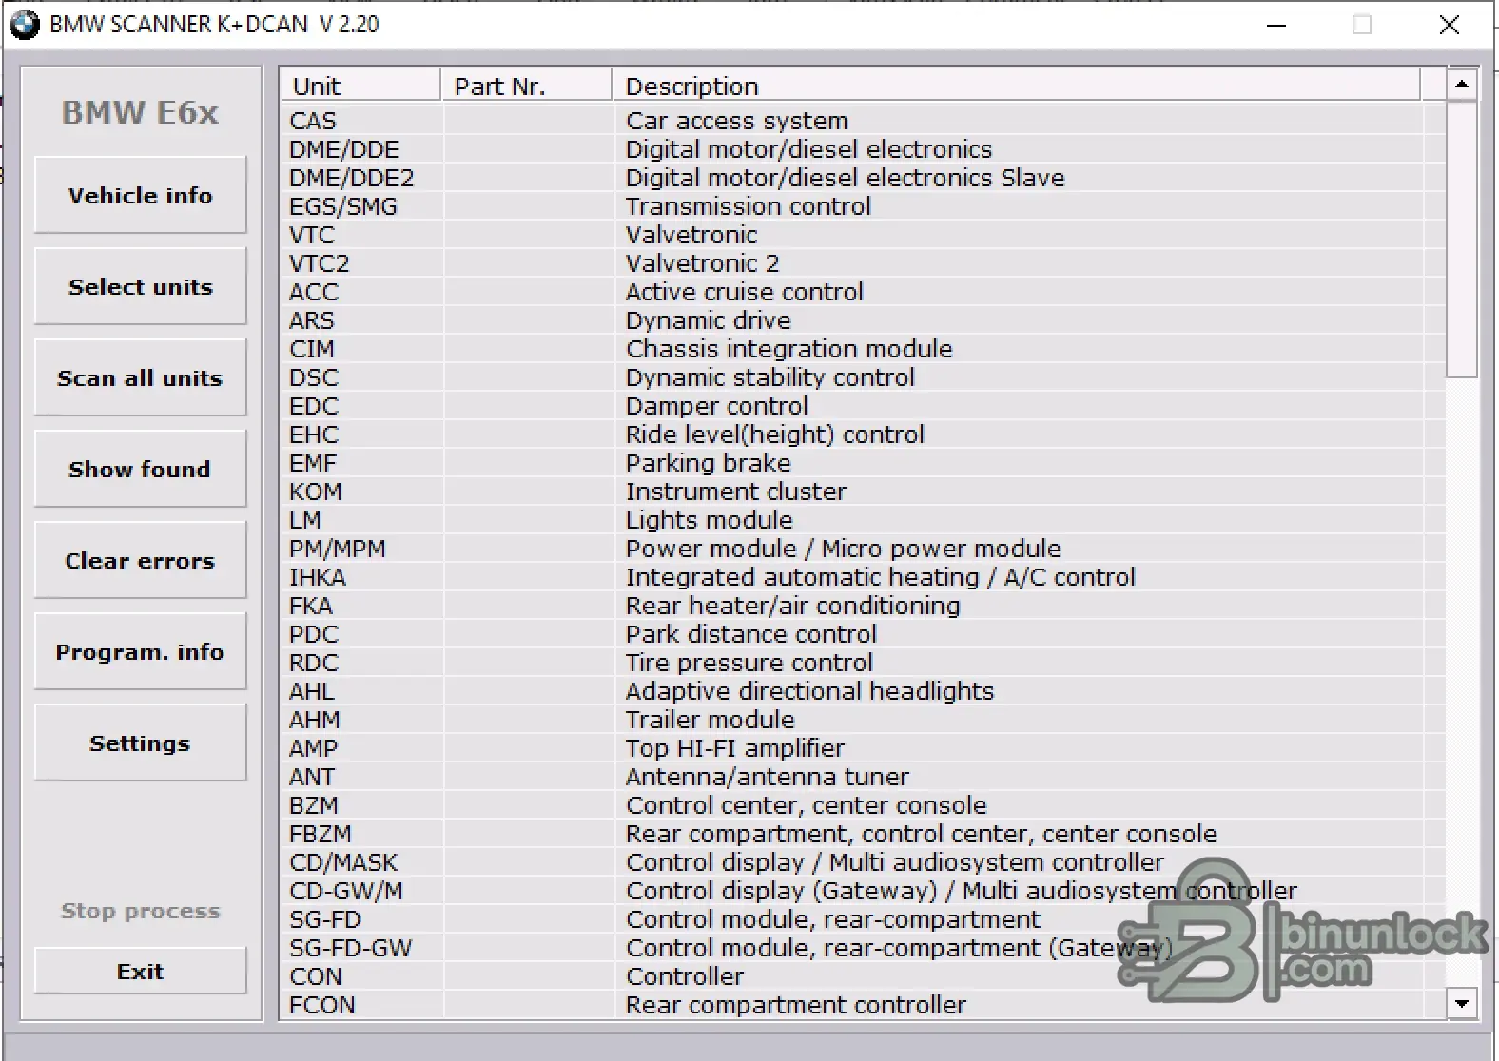The image size is (1499, 1061).
Task: Select the AHL unit row
Action: [x=863, y=691]
